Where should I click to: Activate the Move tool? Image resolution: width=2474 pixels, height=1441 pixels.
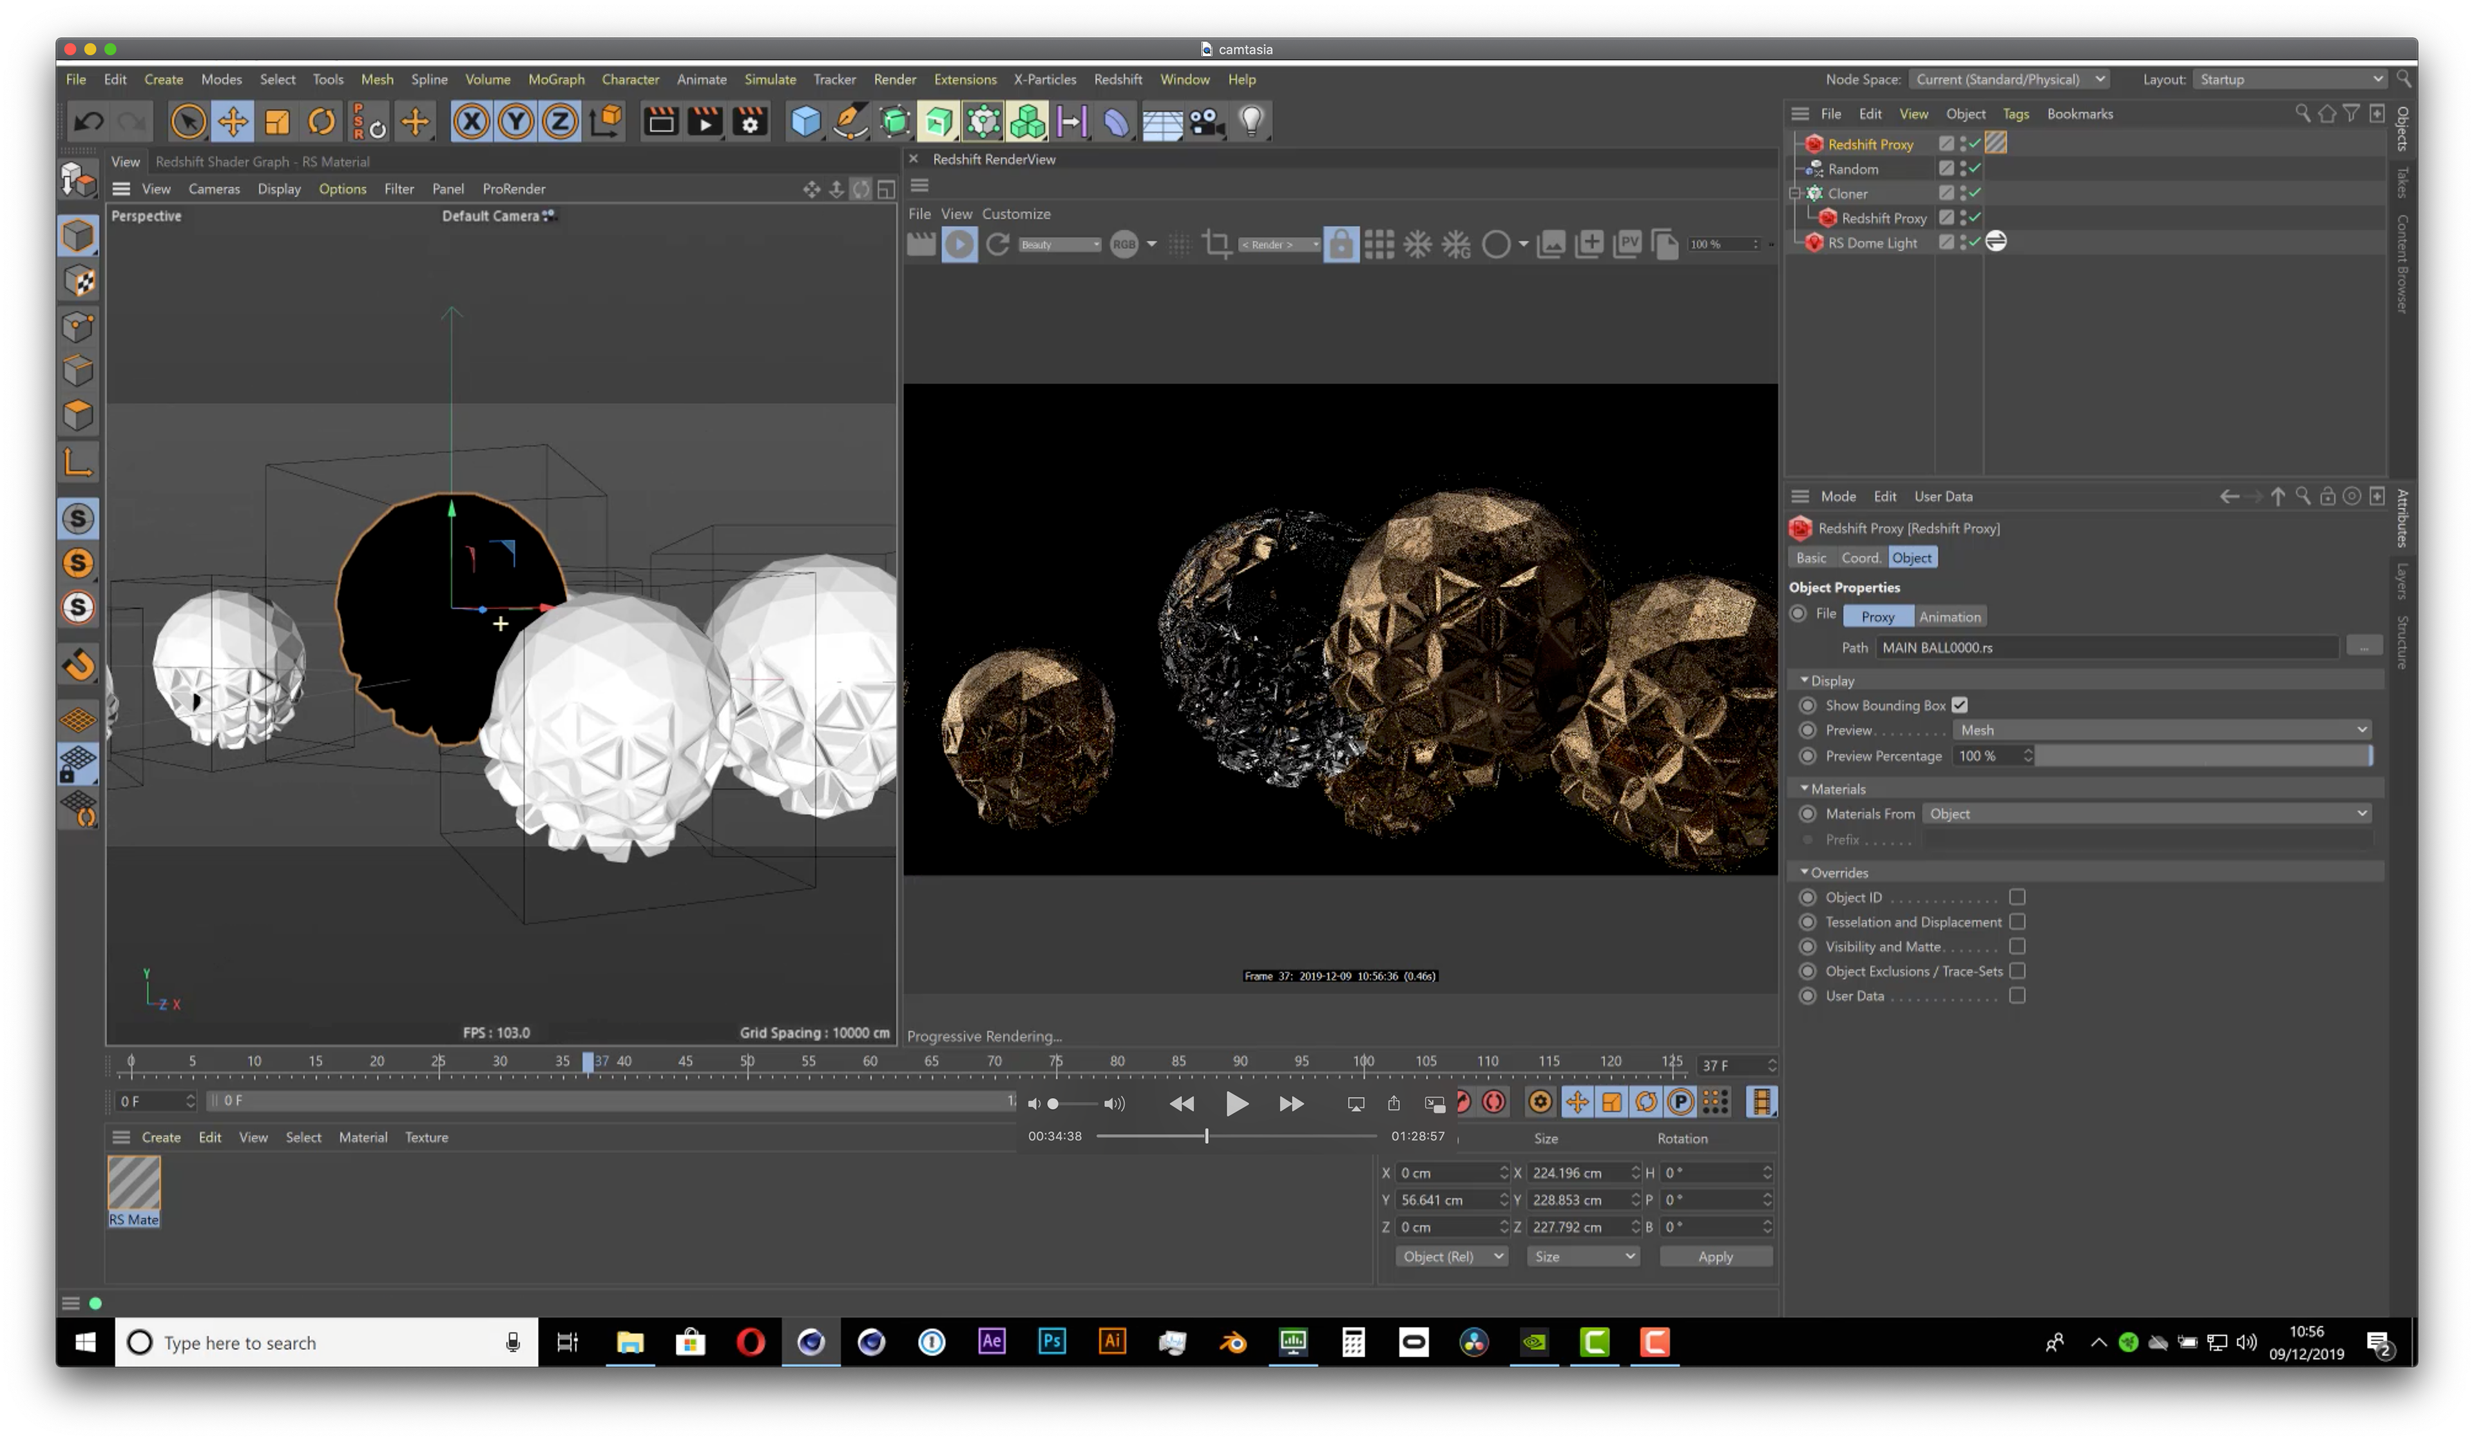[233, 122]
